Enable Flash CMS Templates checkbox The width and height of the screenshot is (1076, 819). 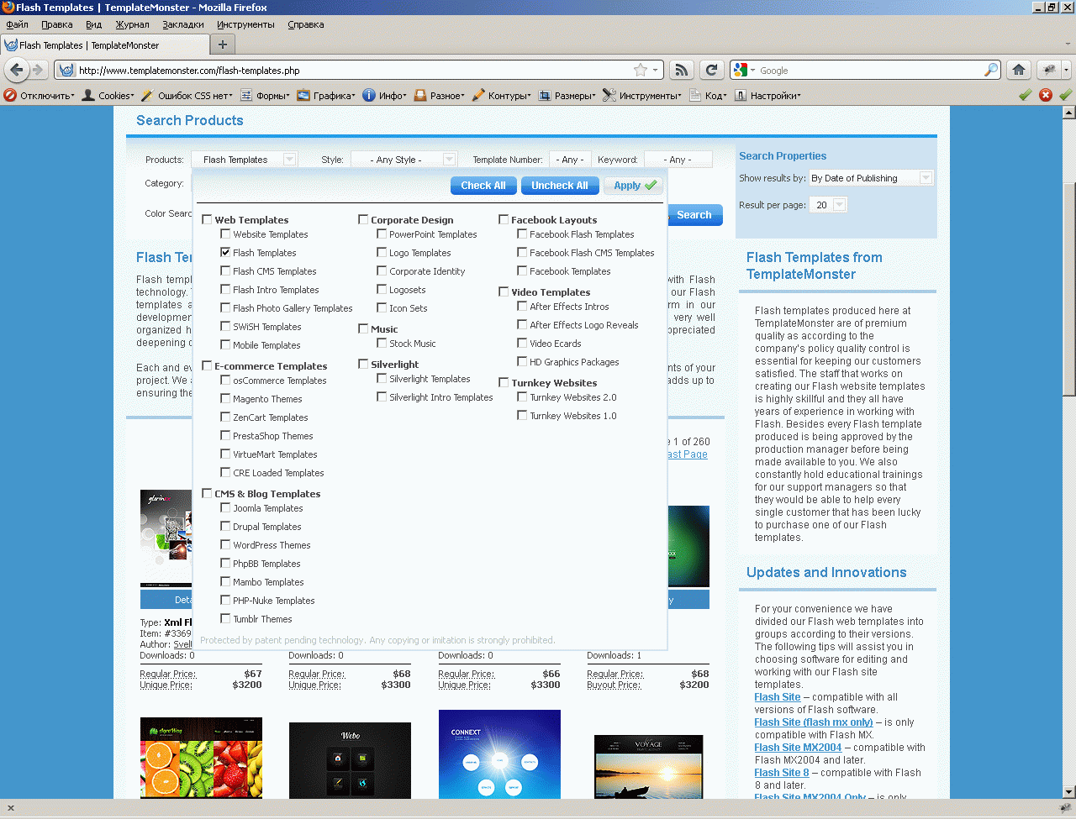point(225,270)
